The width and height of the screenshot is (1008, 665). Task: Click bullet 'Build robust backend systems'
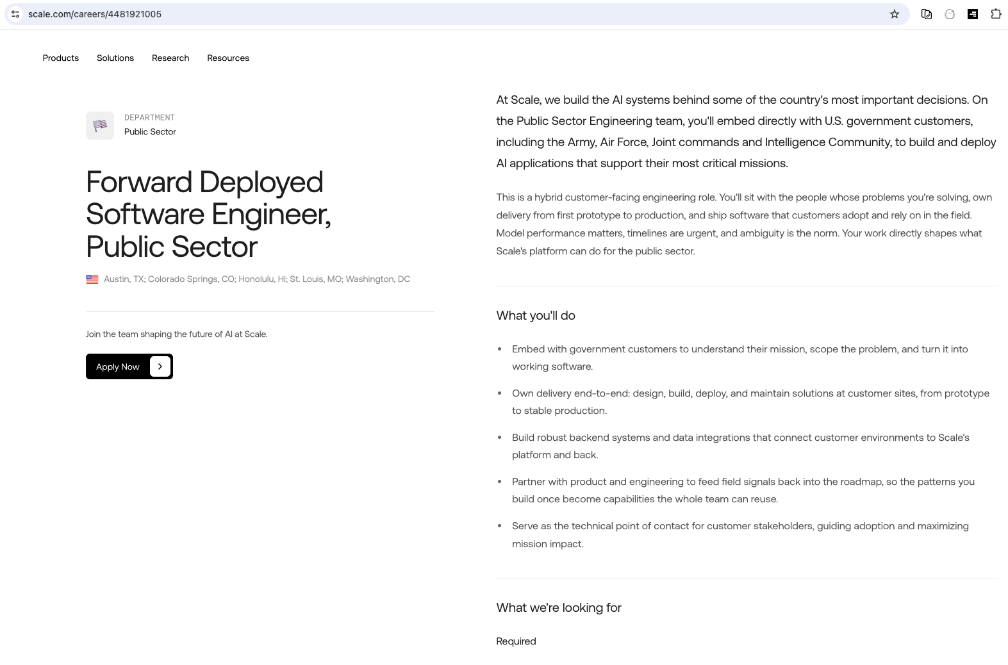click(741, 447)
